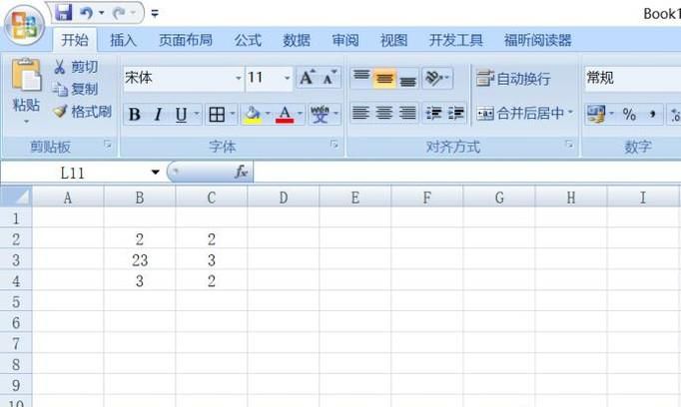This screenshot has height=407, width=681.
Task: Center text horizontally
Action: [x=383, y=114]
